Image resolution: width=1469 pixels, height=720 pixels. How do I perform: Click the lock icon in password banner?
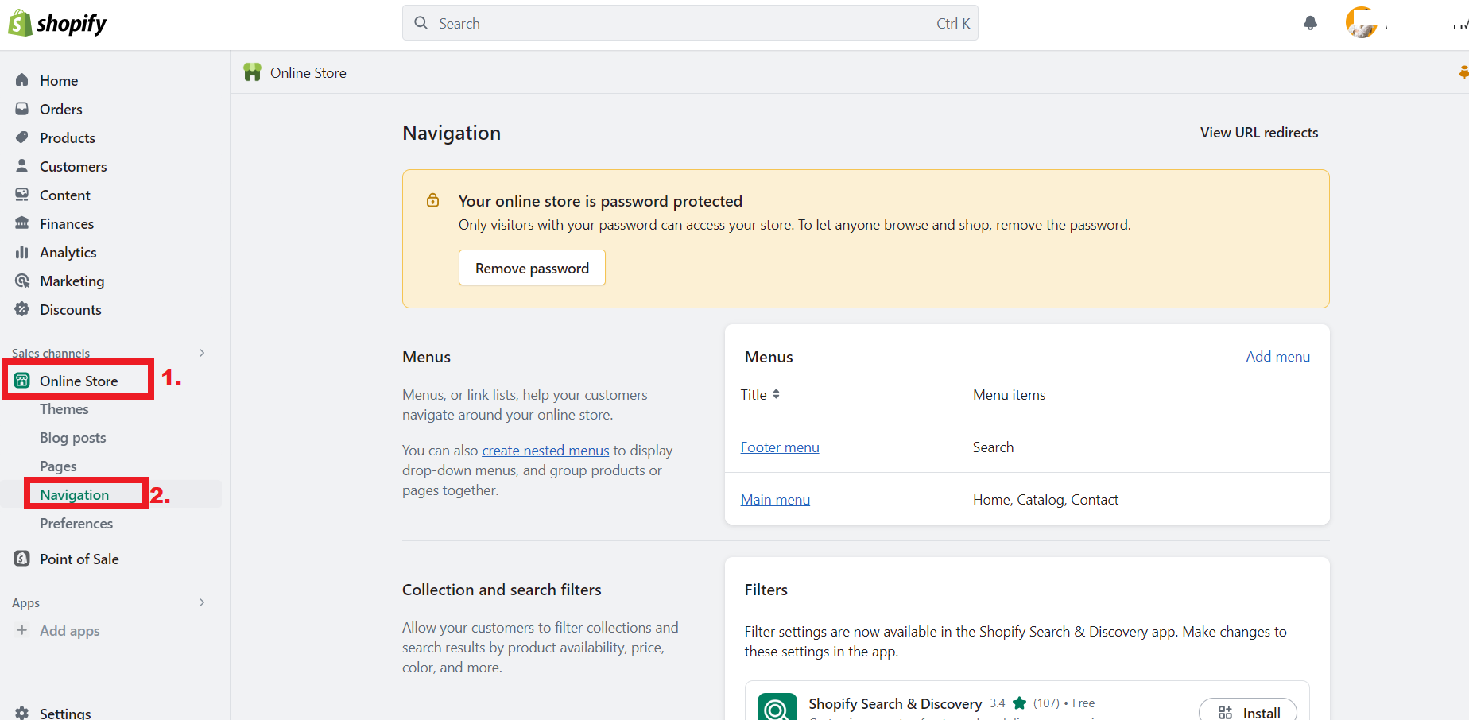pos(433,200)
